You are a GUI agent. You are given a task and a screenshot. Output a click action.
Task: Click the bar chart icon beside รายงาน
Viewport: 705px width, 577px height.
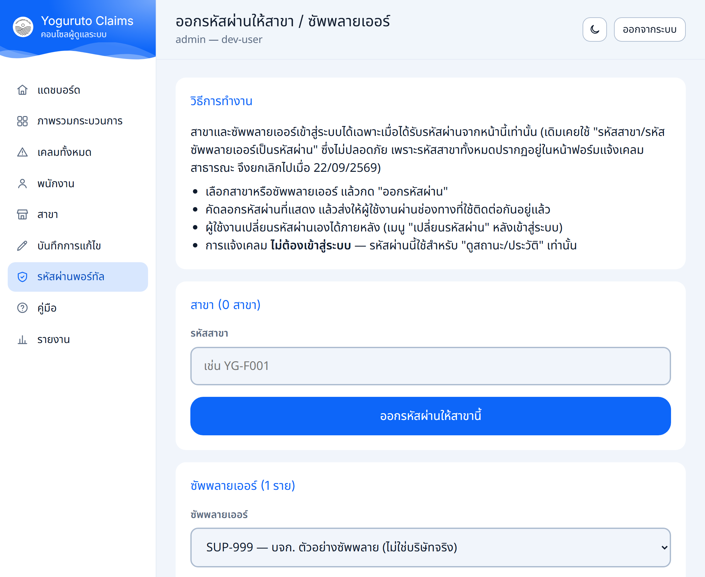22,339
